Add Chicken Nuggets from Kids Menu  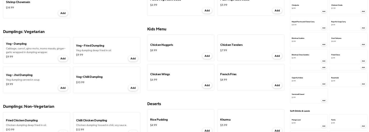click(x=207, y=56)
